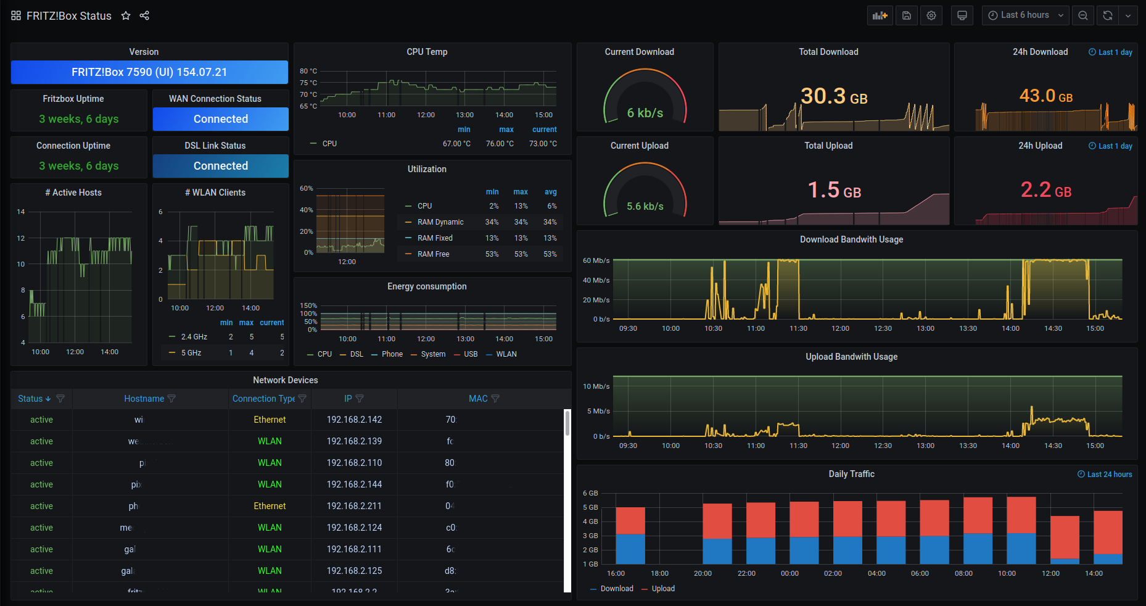The image size is (1146, 606).
Task: Sort by IP column header
Action: (348, 399)
